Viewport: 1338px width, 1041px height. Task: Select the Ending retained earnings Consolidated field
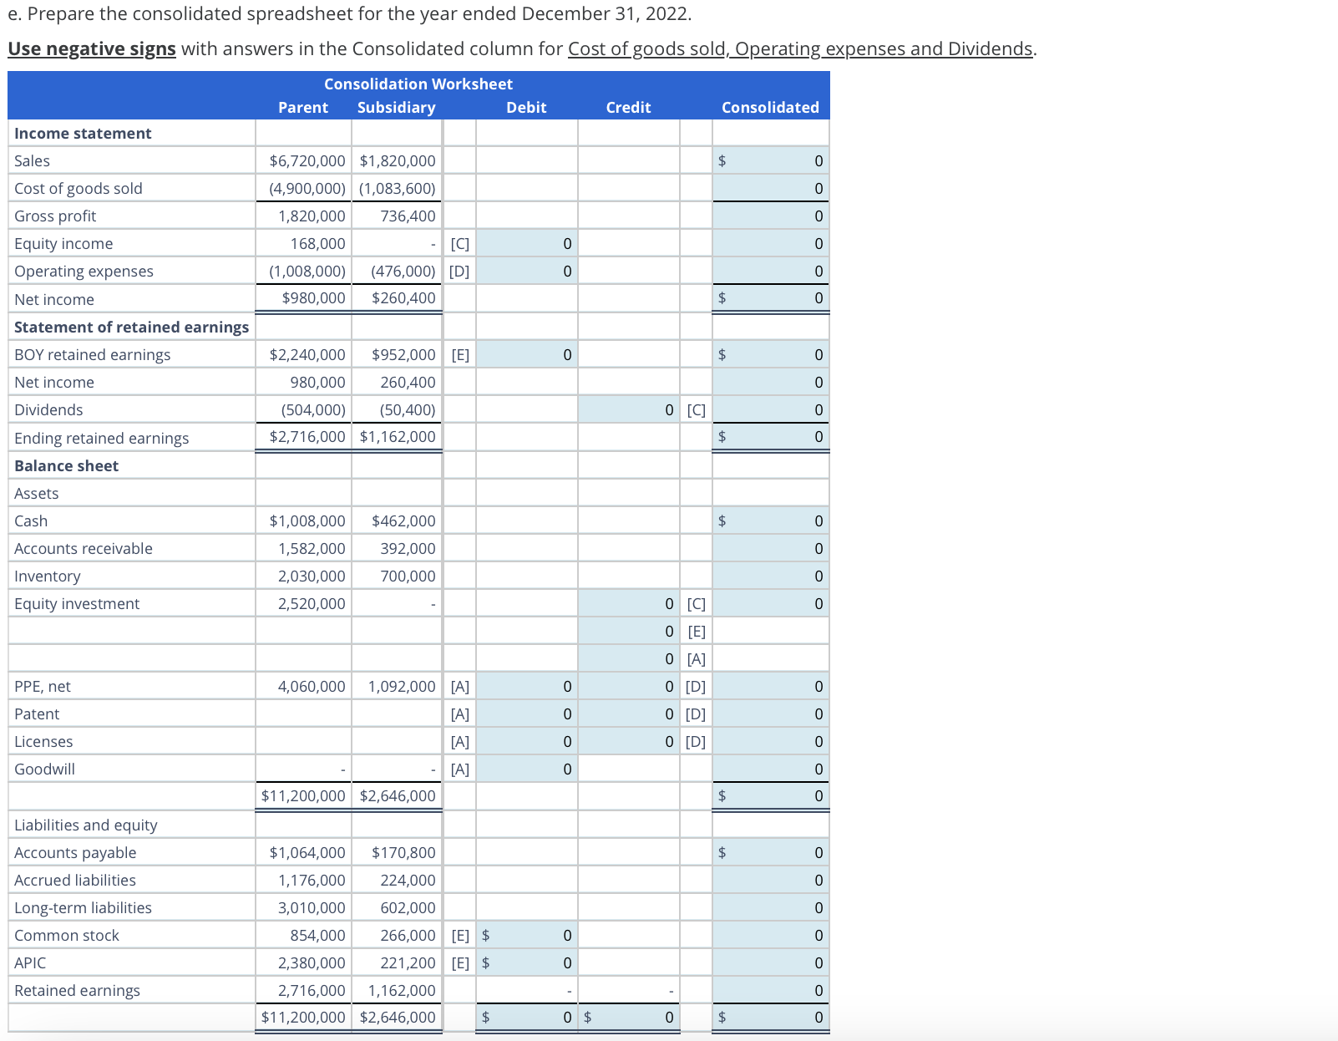771,436
